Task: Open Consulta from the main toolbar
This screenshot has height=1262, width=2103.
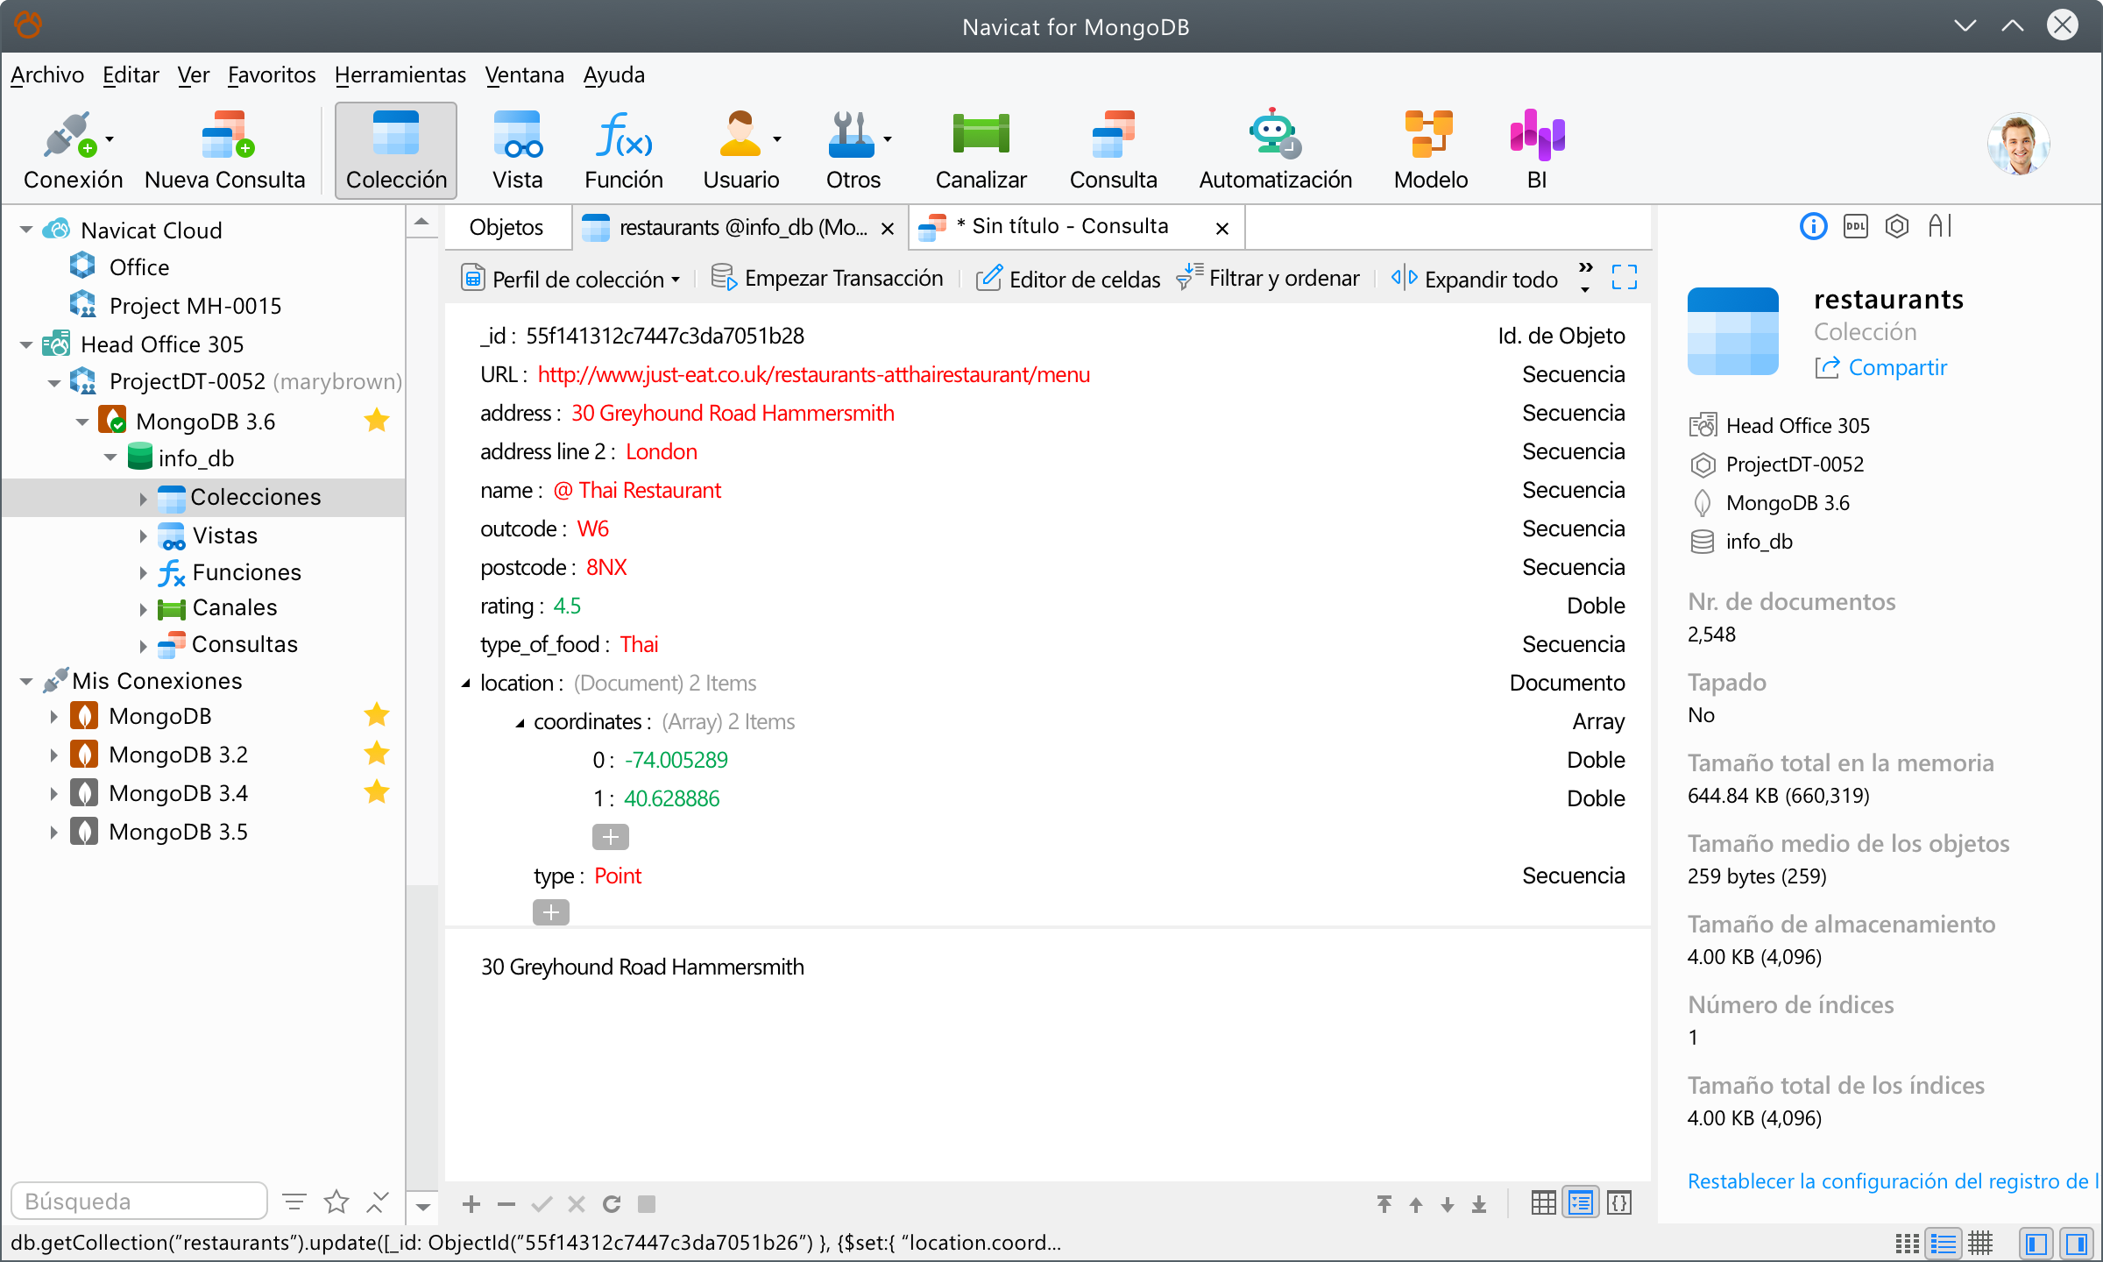Action: 1113,150
